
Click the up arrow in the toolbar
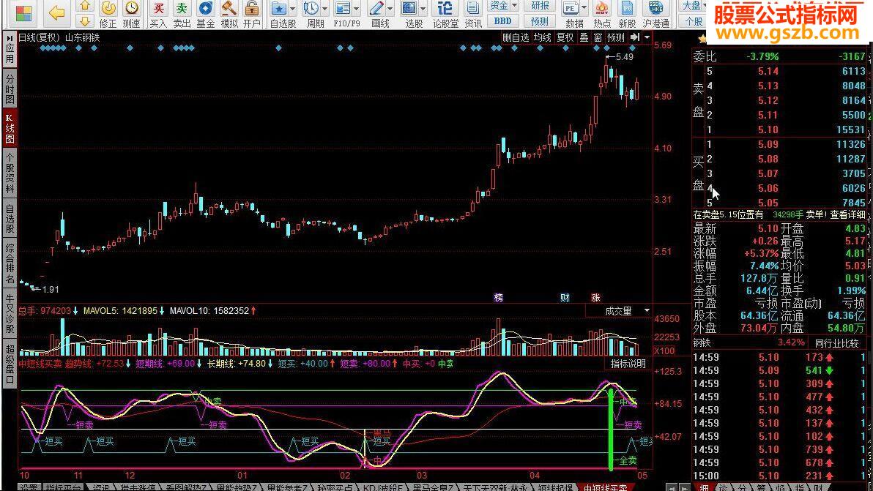point(85,6)
